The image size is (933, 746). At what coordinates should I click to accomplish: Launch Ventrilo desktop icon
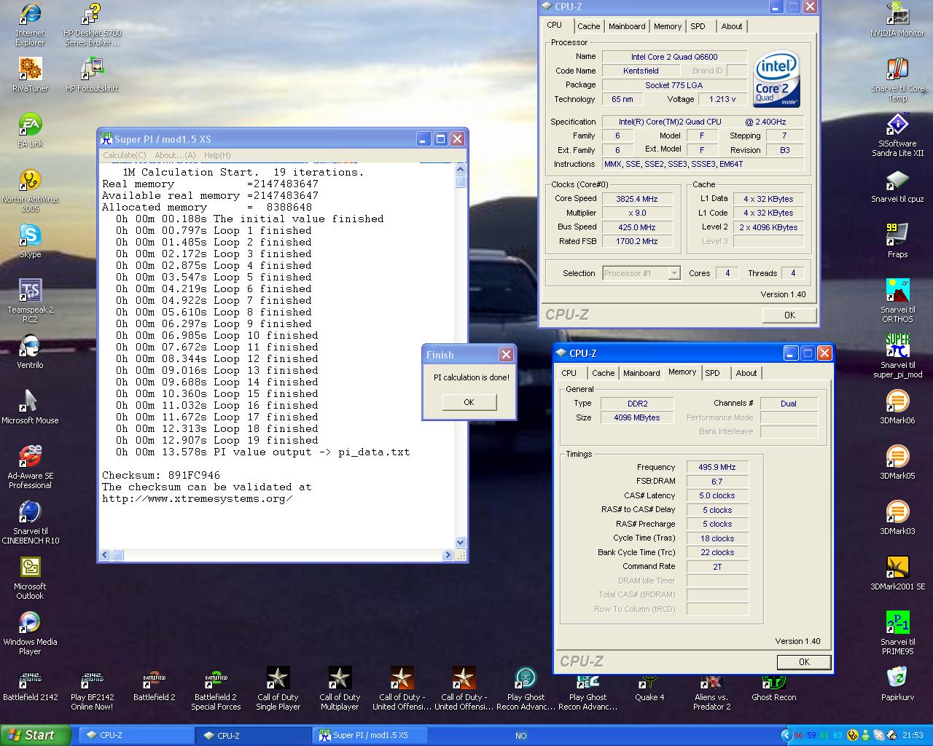pos(30,351)
